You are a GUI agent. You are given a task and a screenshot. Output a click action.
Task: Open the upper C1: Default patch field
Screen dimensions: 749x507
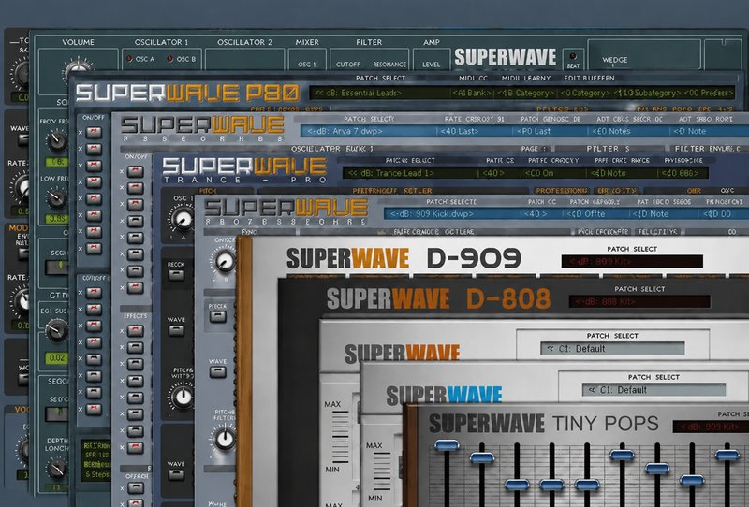click(612, 349)
